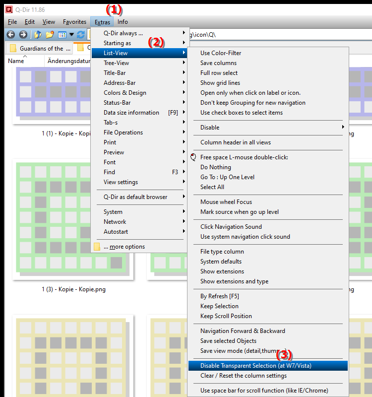This screenshot has width=372, height=397.
Task: Toggle Mouse wheel Focus
Action: [x=268, y=202]
